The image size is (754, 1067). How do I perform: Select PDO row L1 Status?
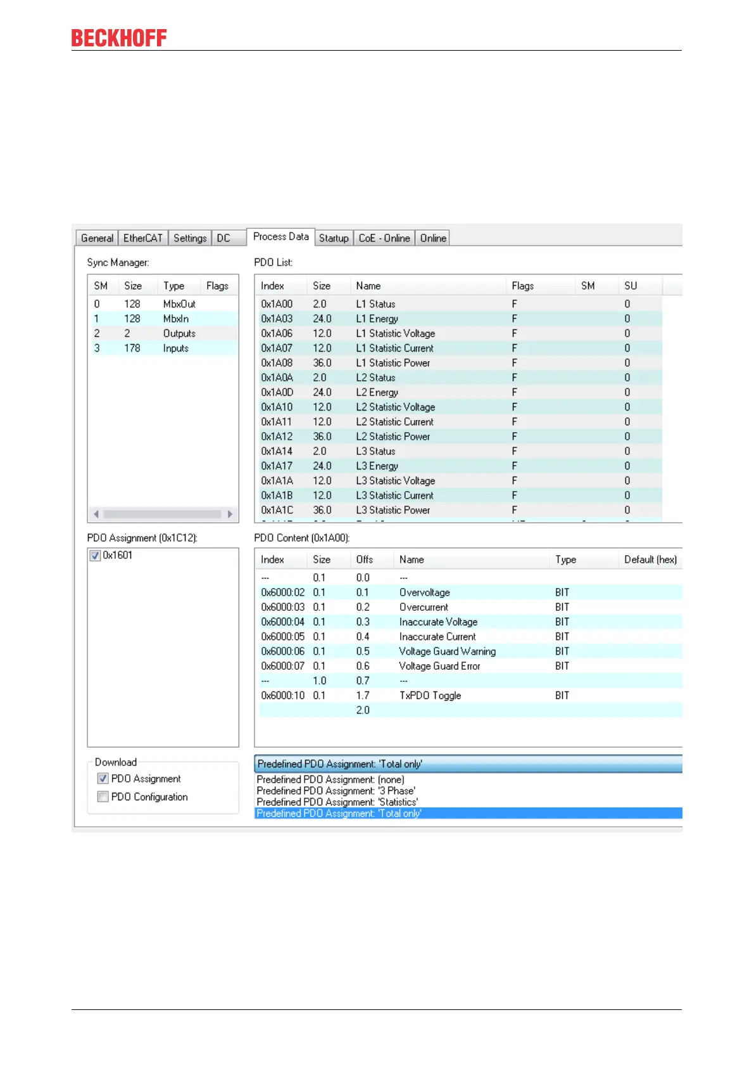pos(459,304)
